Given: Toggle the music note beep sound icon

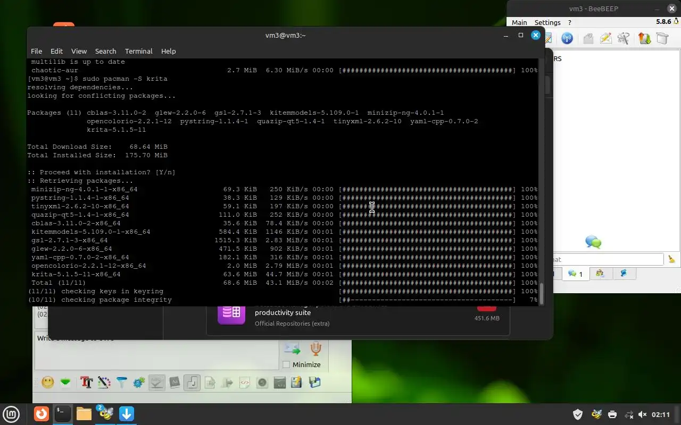Looking at the screenshot, I should (192, 382).
